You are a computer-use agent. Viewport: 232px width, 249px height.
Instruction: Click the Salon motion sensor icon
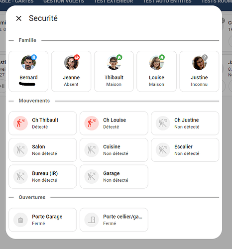[20, 150]
